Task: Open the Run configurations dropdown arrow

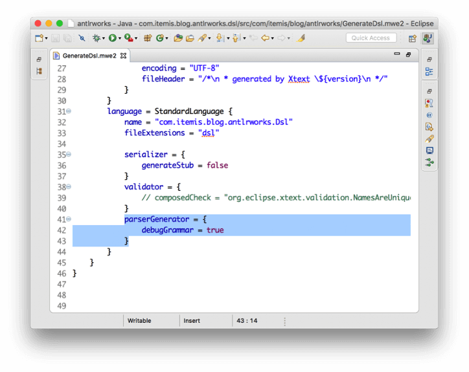Action: [120, 38]
